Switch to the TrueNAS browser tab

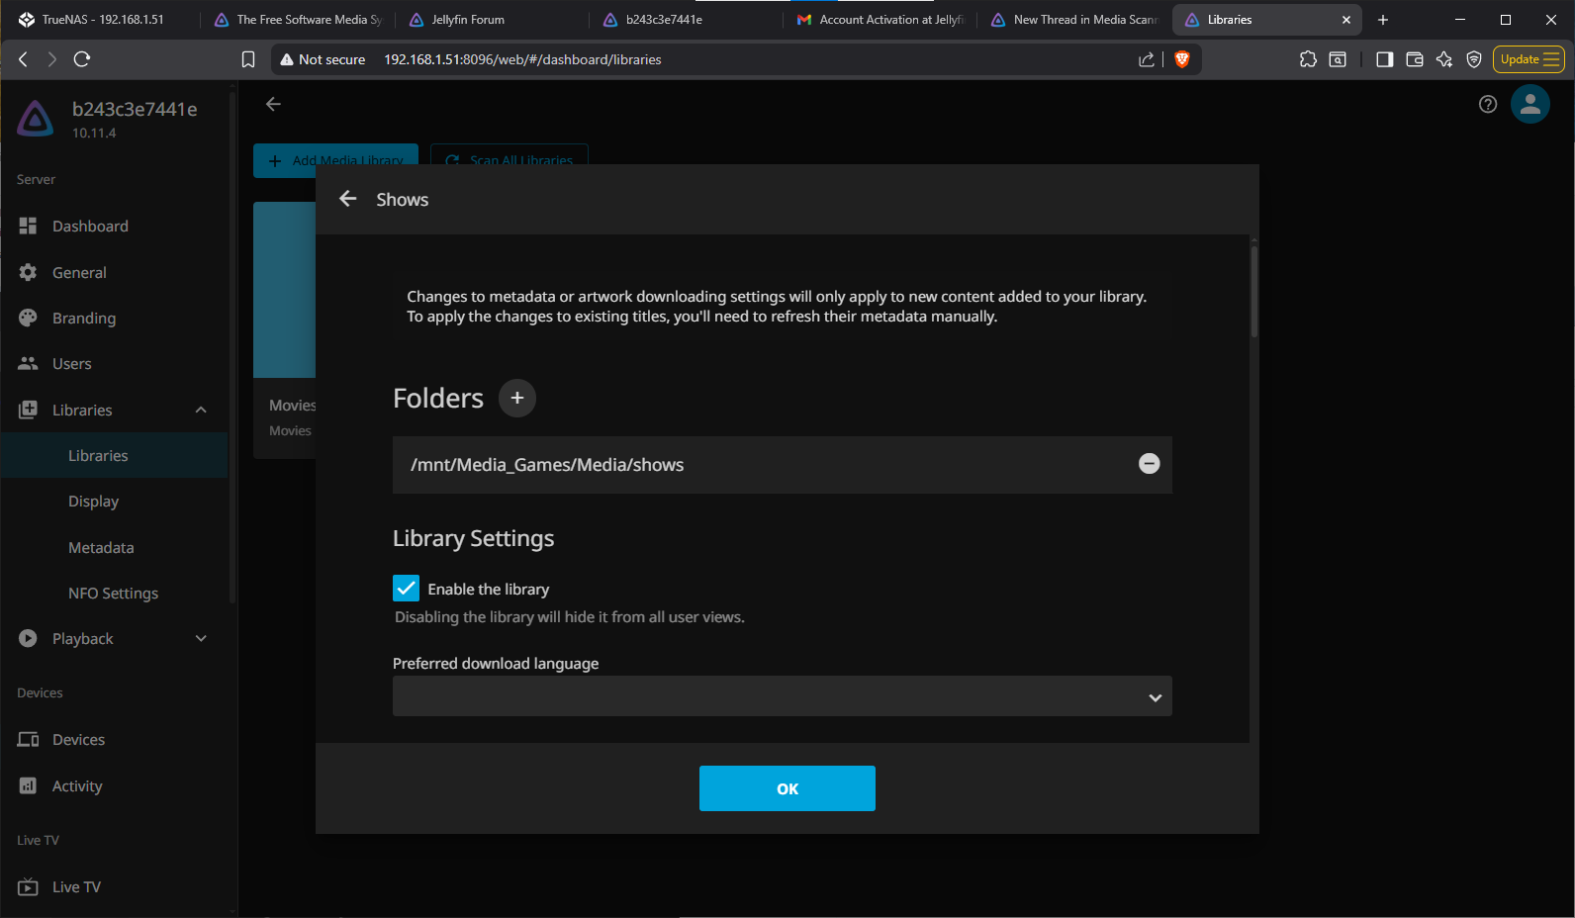tap(103, 20)
